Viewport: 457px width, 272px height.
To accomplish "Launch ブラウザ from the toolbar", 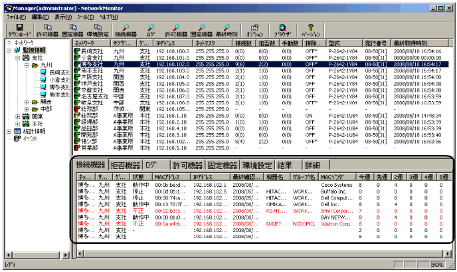I will click(282, 29).
